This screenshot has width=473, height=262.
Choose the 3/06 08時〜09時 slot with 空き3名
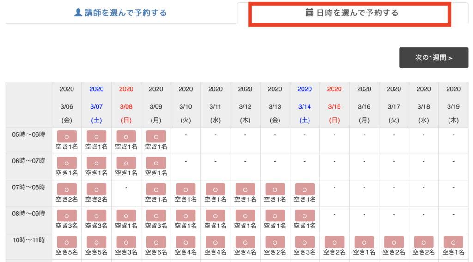click(x=67, y=216)
